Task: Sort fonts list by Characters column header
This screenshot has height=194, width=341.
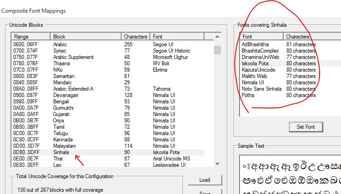Action: click(x=312, y=37)
